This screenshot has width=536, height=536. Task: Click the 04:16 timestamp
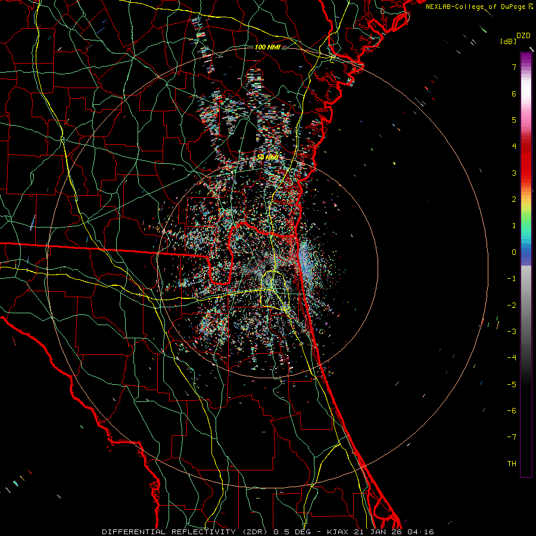[420, 532]
